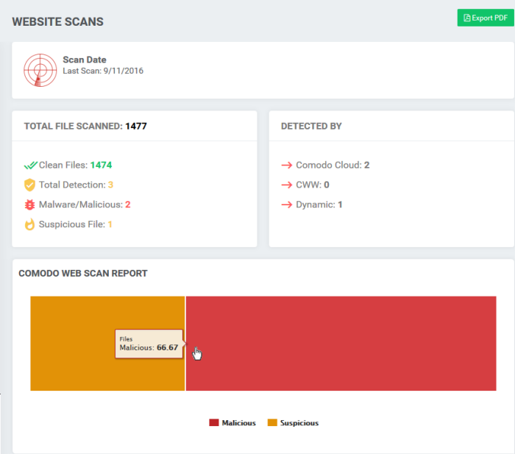The height and width of the screenshot is (454, 515).
Task: Click the red radar scan icon
Action: [40, 71]
